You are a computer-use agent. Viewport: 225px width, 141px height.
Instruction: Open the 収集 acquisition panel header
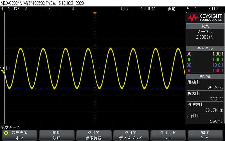(x=205, y=26)
